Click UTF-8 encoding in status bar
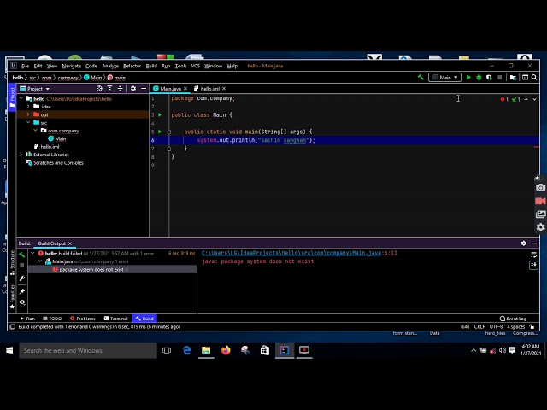 pyautogui.click(x=496, y=326)
